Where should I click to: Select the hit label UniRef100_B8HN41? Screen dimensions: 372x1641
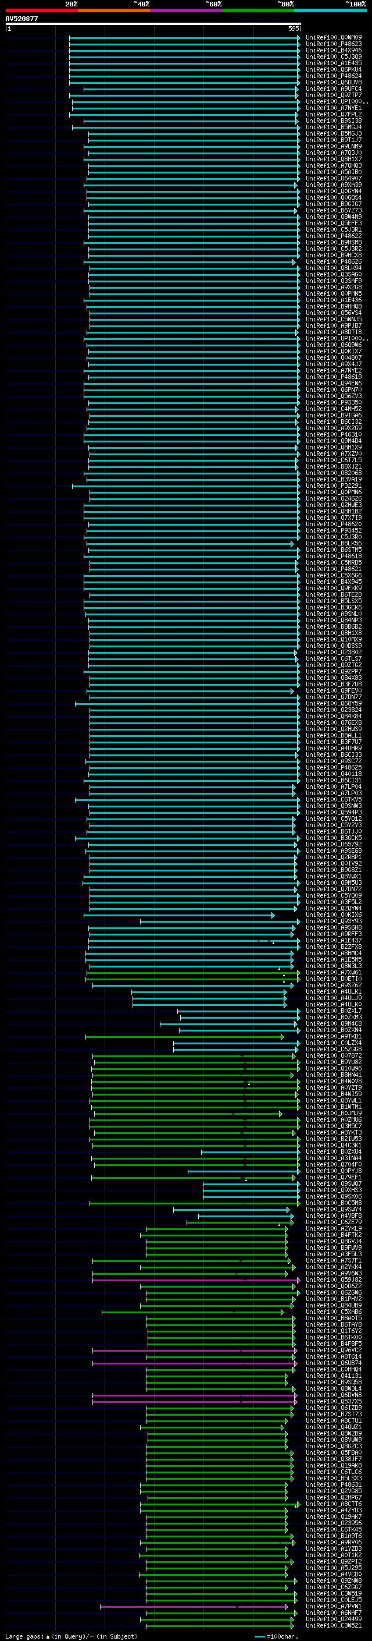point(334,1075)
